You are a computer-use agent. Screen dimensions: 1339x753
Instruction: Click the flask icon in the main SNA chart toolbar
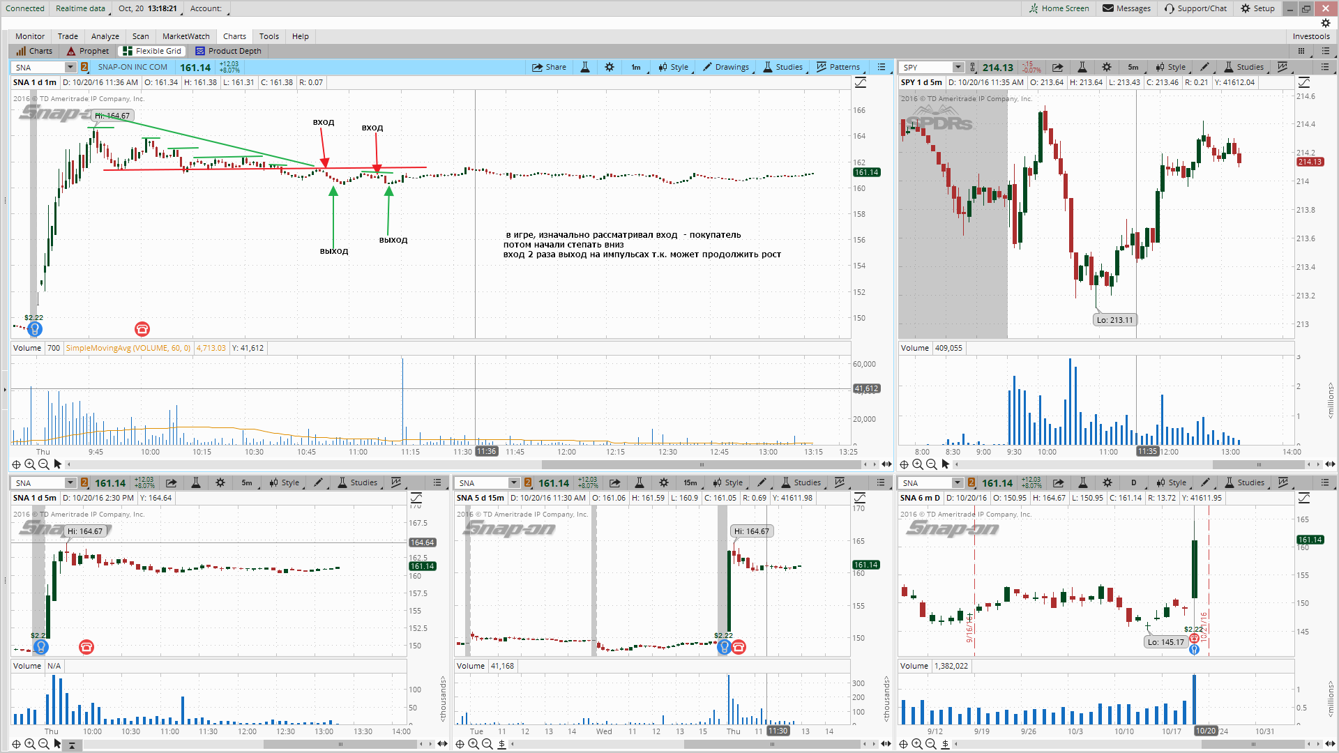(x=585, y=67)
